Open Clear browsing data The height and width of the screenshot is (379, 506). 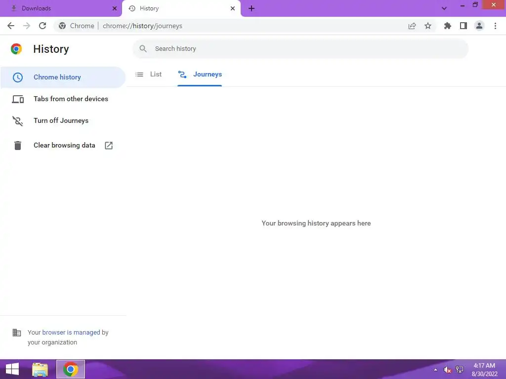pyautogui.click(x=63, y=146)
